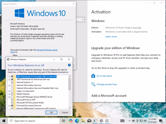Screen dimensions: 166x124
Task: Select the Legacy Components row label
Action: point(25,91)
